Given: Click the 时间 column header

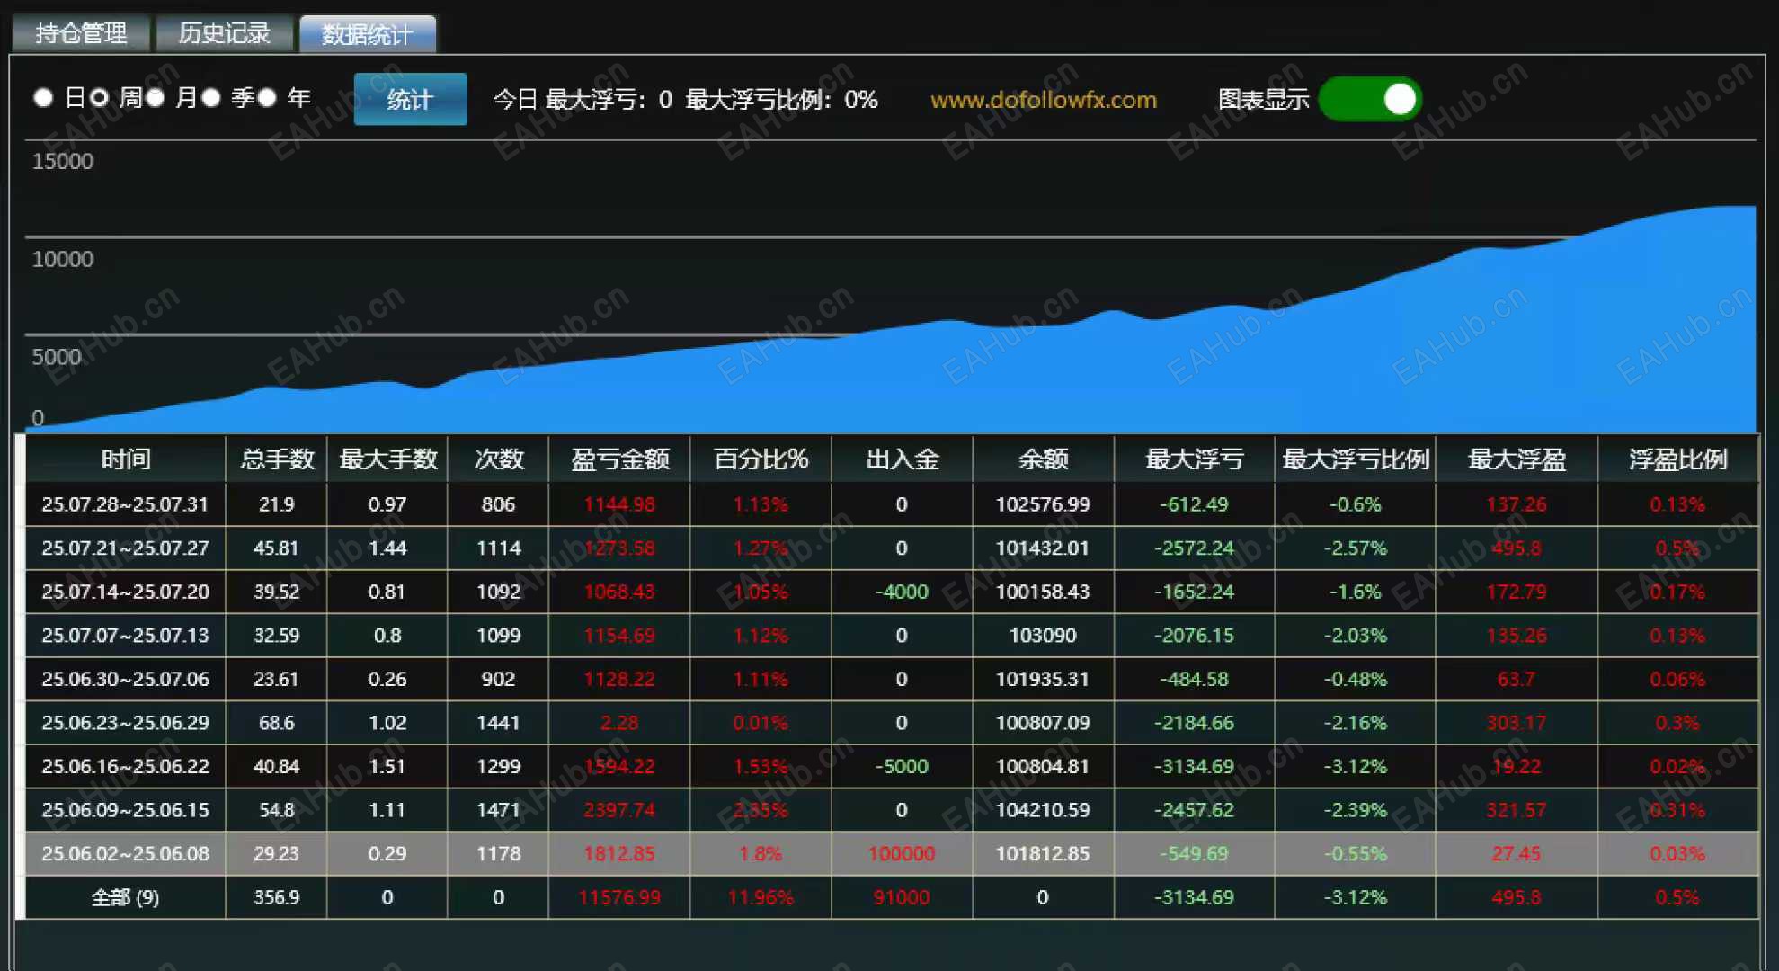Looking at the screenshot, I should click(125, 459).
